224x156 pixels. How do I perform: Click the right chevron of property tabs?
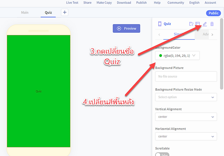coord(212,35)
